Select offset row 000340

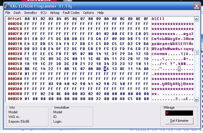(15, 59)
